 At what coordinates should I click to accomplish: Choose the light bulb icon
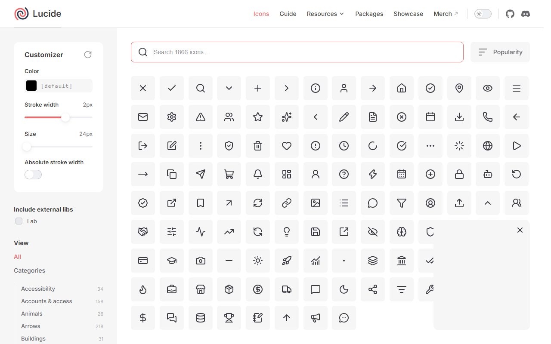(287, 232)
